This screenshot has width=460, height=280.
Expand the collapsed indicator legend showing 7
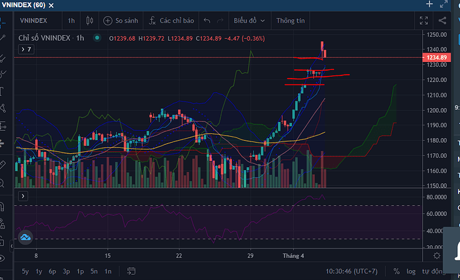point(25,49)
